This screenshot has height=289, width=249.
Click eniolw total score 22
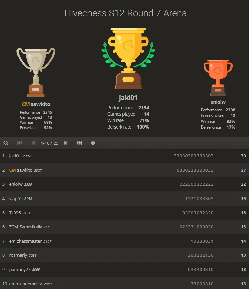(x=243, y=184)
